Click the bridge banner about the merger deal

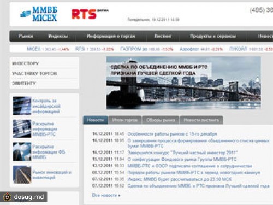(x=183, y=83)
